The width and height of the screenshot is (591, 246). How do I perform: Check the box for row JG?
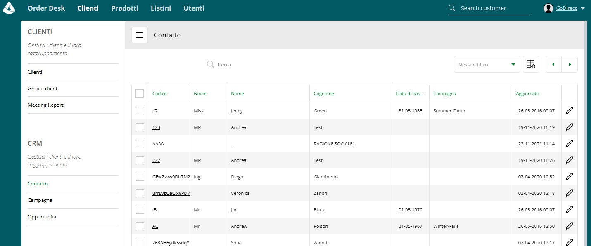pyautogui.click(x=140, y=110)
